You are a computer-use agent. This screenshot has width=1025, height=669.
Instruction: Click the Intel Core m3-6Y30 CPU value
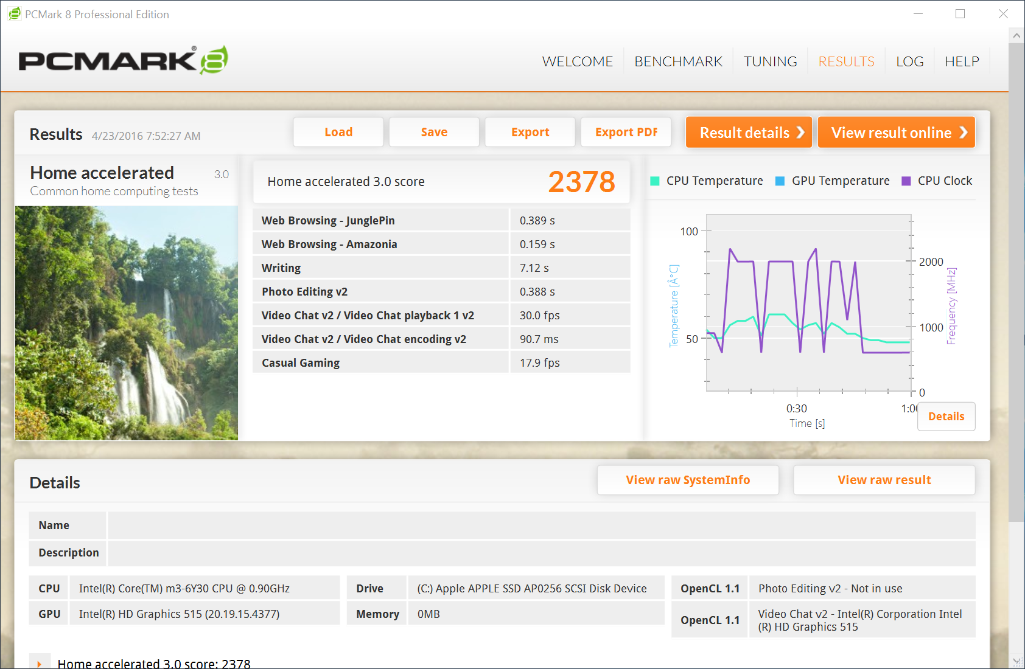coord(184,588)
